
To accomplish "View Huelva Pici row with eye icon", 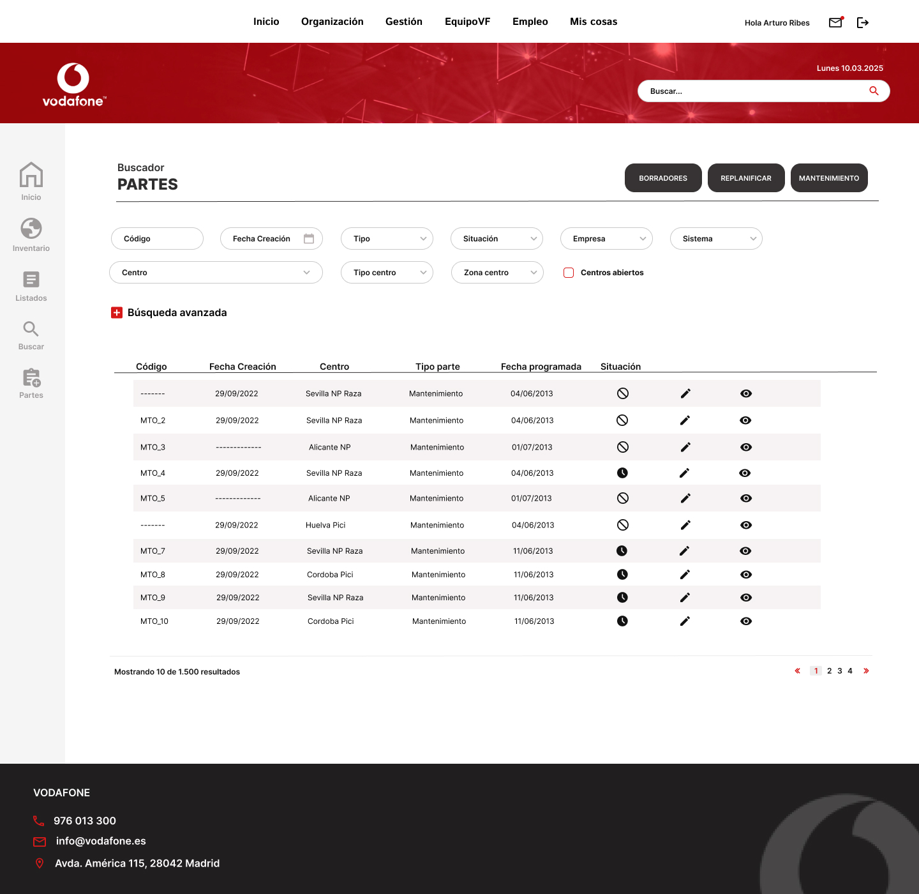I will [746, 525].
